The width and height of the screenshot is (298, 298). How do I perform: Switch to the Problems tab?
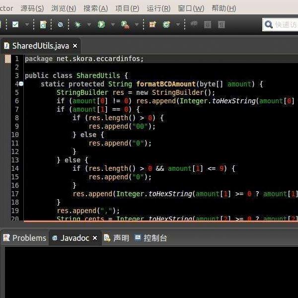24,238
